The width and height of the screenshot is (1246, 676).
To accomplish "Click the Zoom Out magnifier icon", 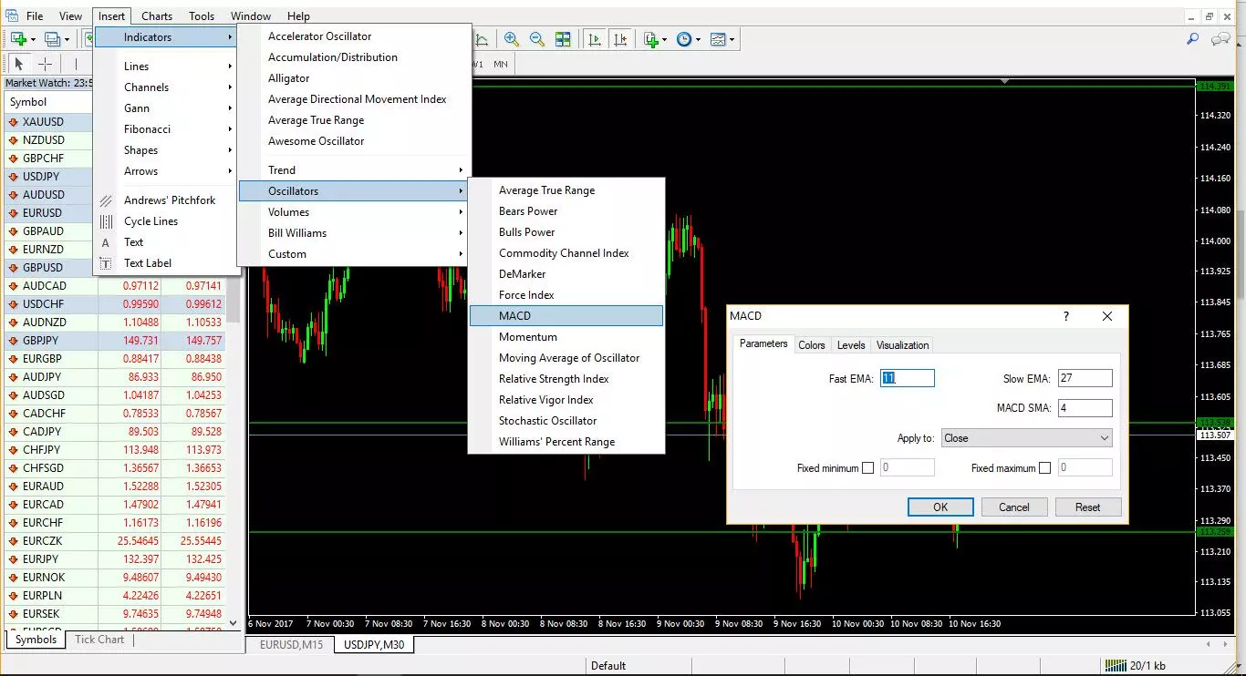I will 537,39.
